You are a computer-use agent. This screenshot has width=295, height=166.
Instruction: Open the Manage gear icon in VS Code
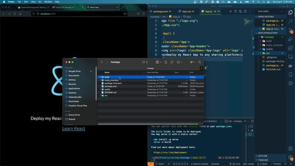(x=291, y=158)
